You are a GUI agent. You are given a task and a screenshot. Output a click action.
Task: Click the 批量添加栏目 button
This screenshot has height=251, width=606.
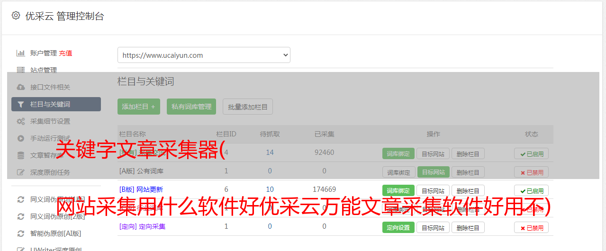coord(248,107)
